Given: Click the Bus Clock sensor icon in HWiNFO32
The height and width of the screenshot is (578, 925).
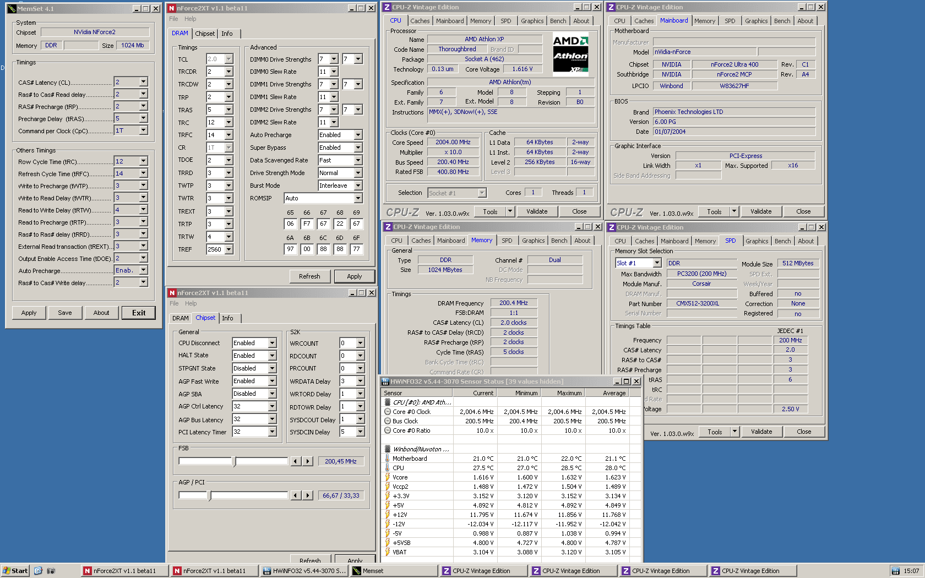Looking at the screenshot, I should [388, 421].
